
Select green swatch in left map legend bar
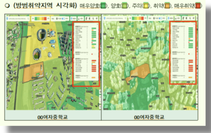pos(36,18)
